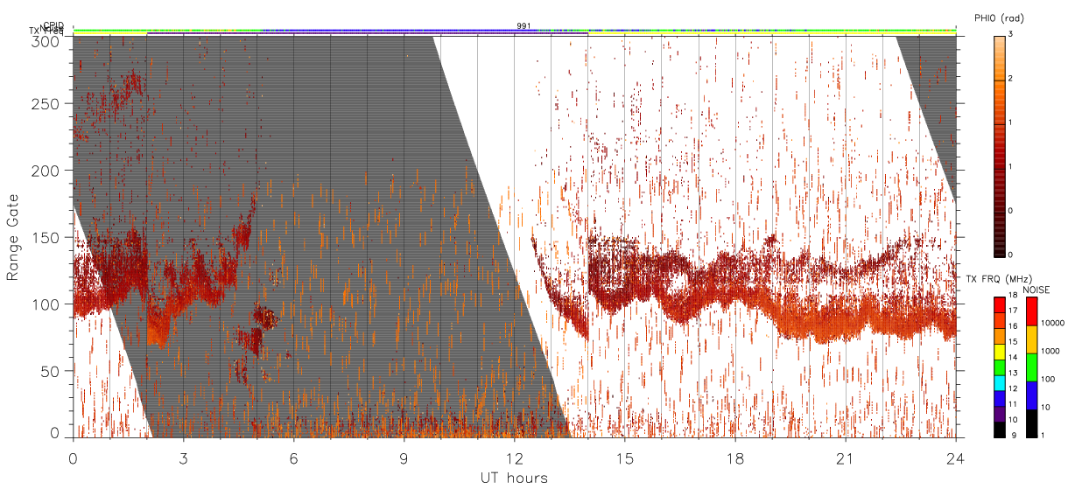Click Range Gate axis tick label '100'
The image size is (1075, 496).
46,304
